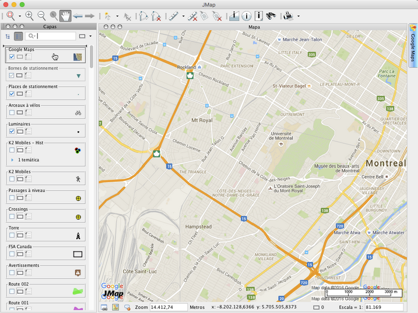Select the zoom rectangle selection tool
Screen dimensions: 418x313
10,16
